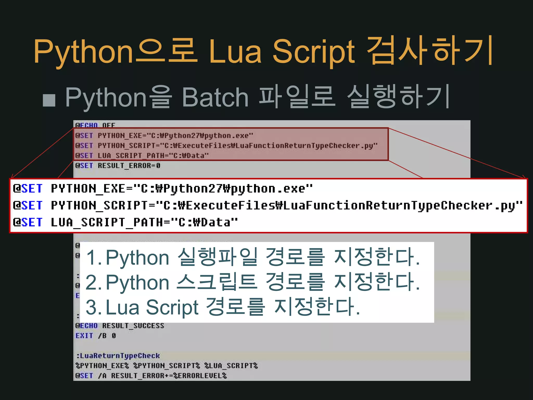
Task: Click the small highlighted '@SET LUA_SCRIPT_PATH' line in the editor
Action: click(x=142, y=156)
